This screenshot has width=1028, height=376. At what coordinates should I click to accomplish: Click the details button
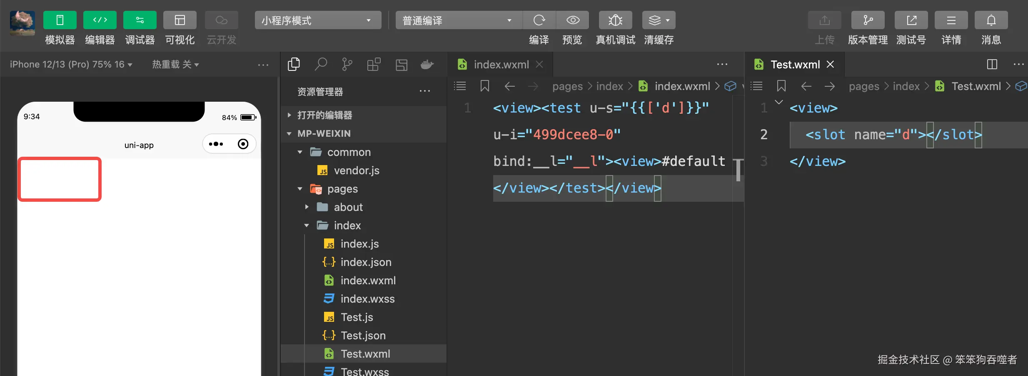point(951,20)
